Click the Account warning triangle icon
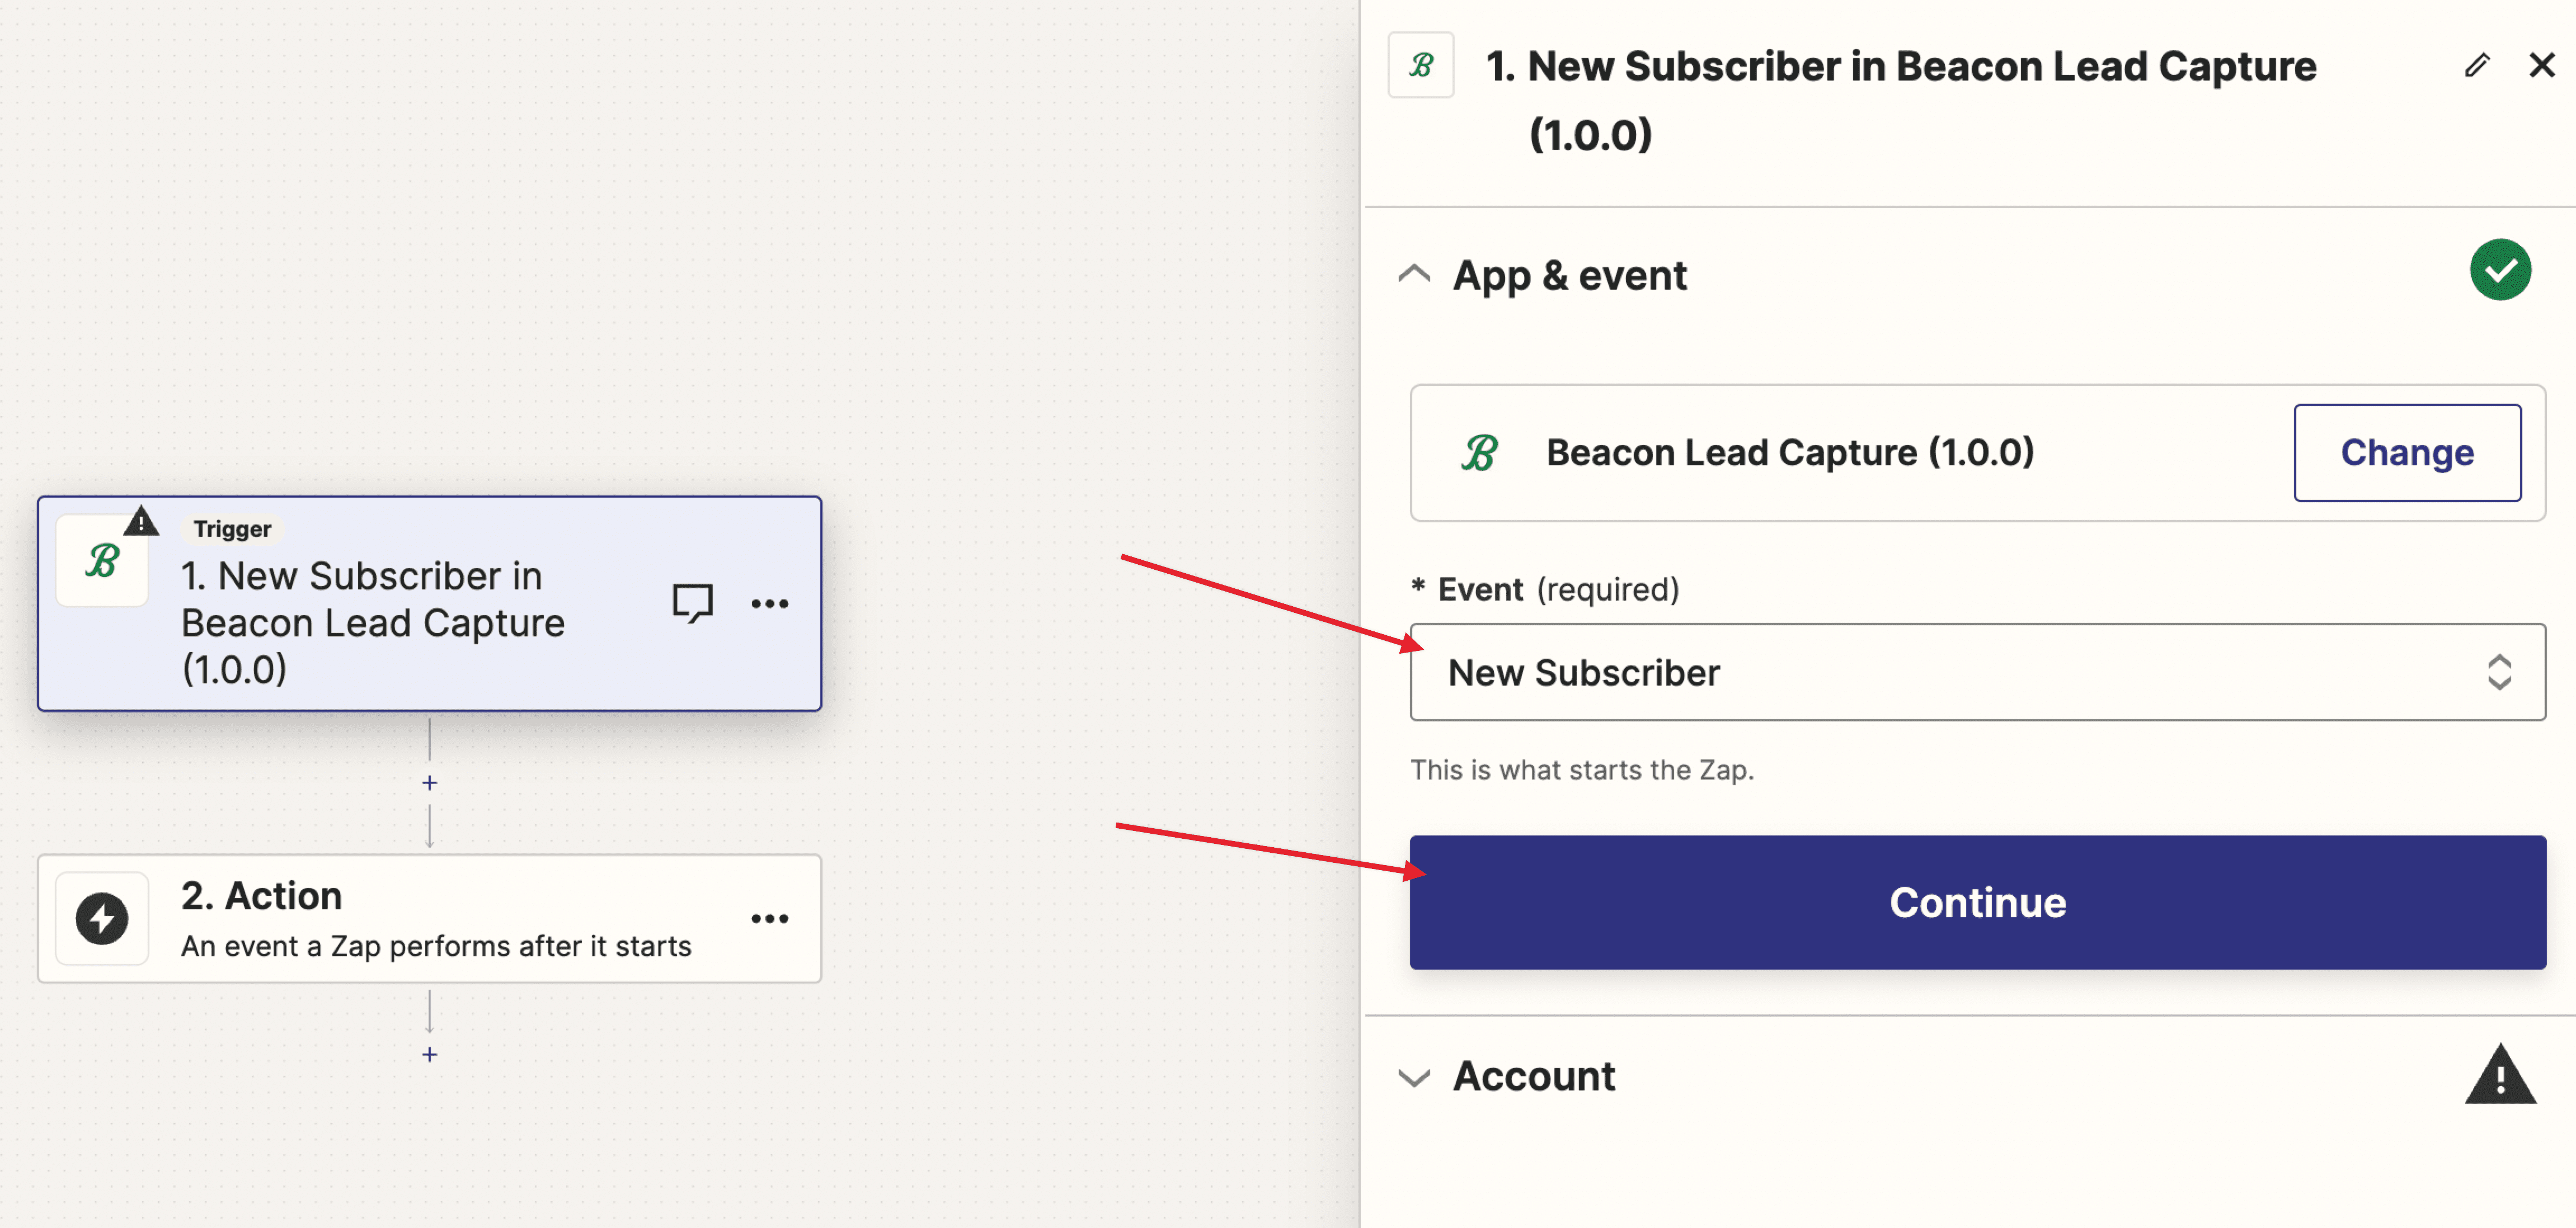This screenshot has height=1228, width=2576. (x=2500, y=1075)
